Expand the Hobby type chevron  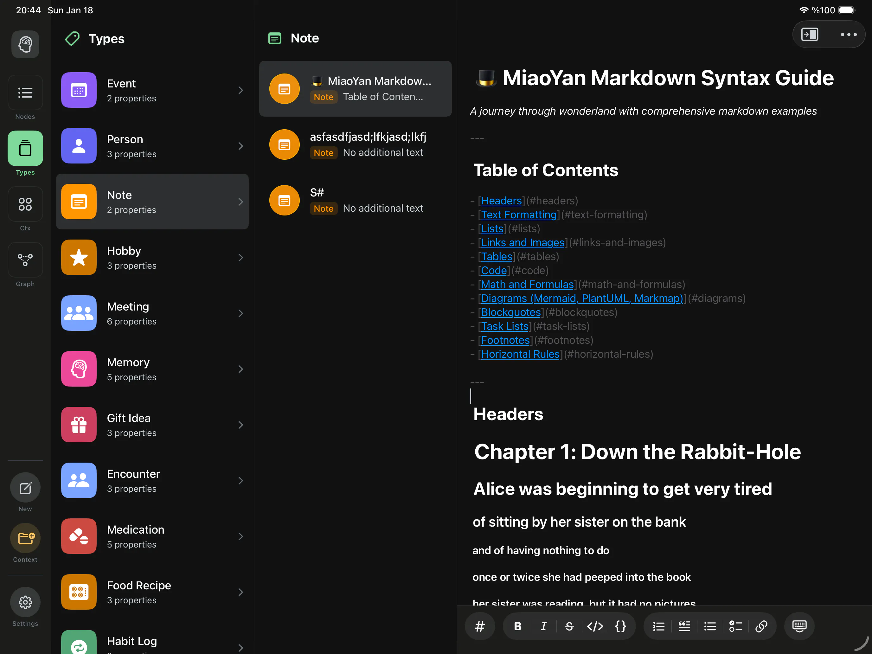coord(240,258)
